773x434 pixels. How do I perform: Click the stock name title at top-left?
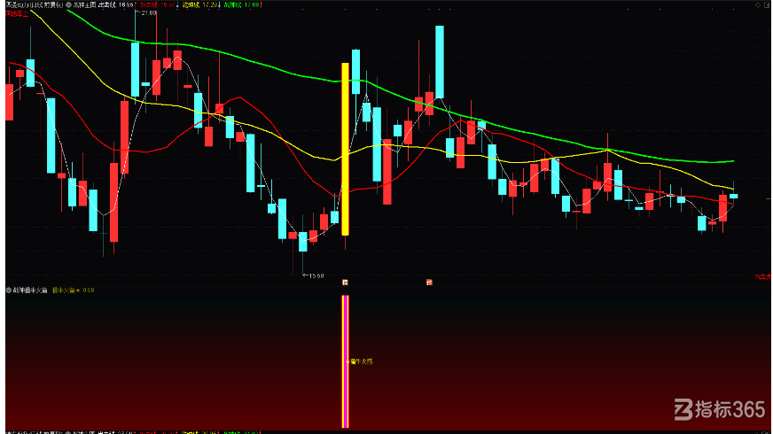[35, 5]
